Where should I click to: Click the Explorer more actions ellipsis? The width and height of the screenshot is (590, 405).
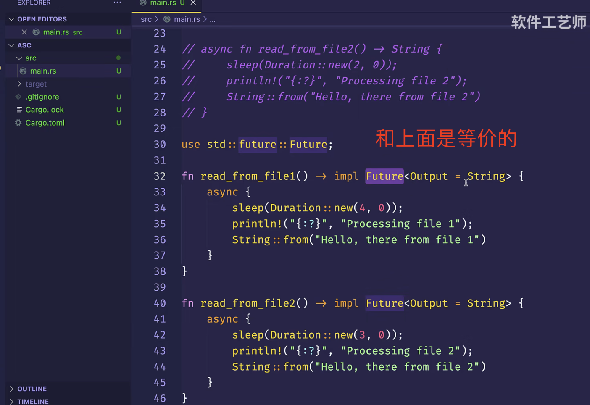[117, 3]
